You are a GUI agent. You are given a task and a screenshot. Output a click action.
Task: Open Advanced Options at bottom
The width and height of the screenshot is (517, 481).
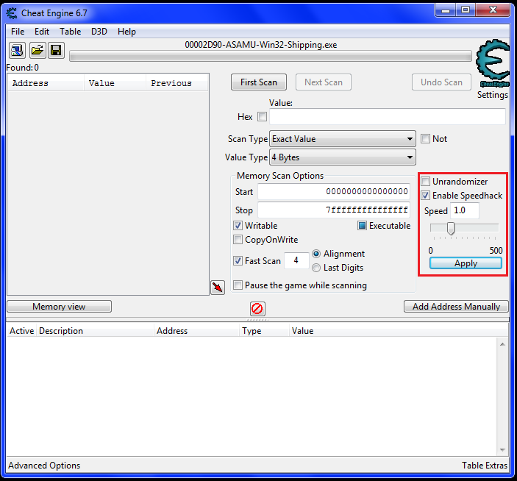click(44, 466)
